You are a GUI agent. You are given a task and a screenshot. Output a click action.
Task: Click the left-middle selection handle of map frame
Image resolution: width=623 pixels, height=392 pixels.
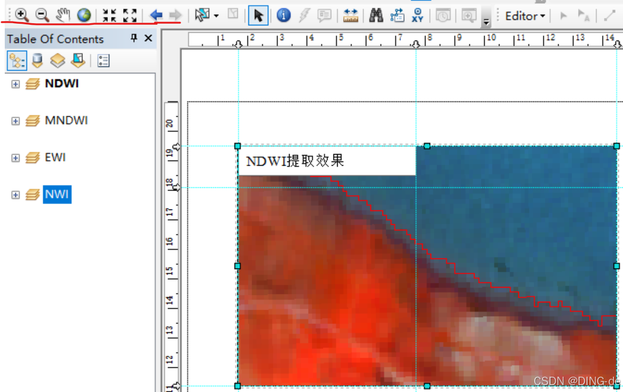click(238, 266)
